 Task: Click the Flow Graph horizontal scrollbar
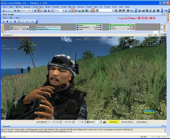(82, 32)
